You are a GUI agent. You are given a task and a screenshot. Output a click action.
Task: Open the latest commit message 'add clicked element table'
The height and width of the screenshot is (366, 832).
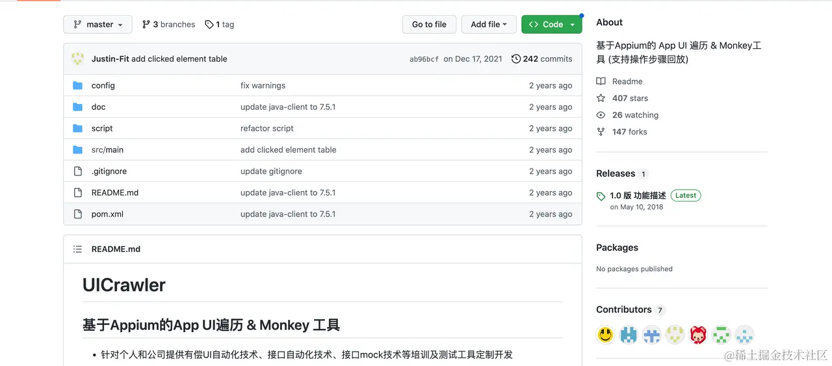[x=179, y=59]
